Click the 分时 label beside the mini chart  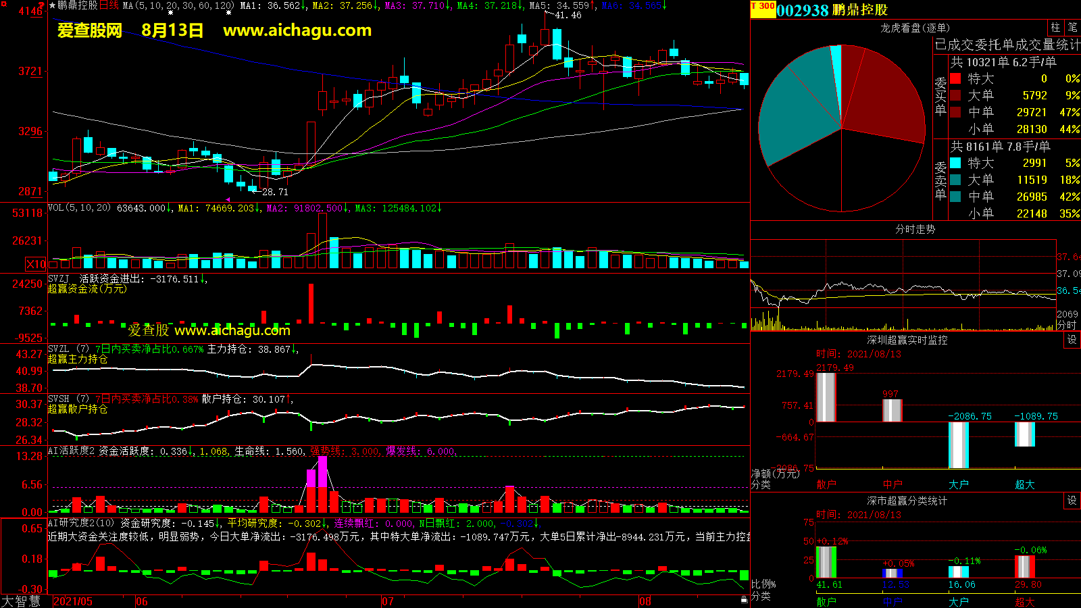coord(1066,325)
